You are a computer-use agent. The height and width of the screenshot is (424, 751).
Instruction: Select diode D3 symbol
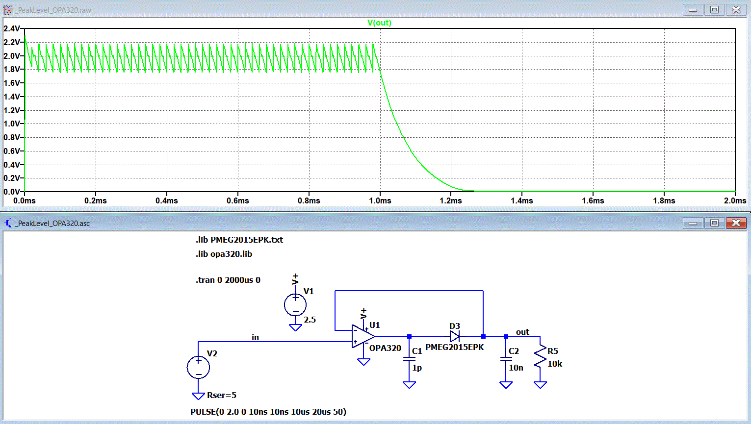(x=455, y=336)
